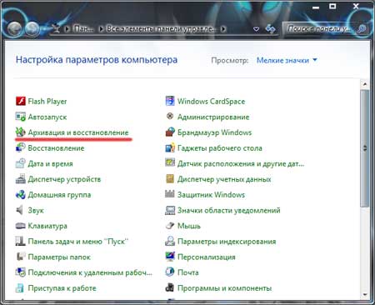Viewport: 375px width, 305px height.
Task: Refresh the Control Panel view
Action: click(x=271, y=29)
